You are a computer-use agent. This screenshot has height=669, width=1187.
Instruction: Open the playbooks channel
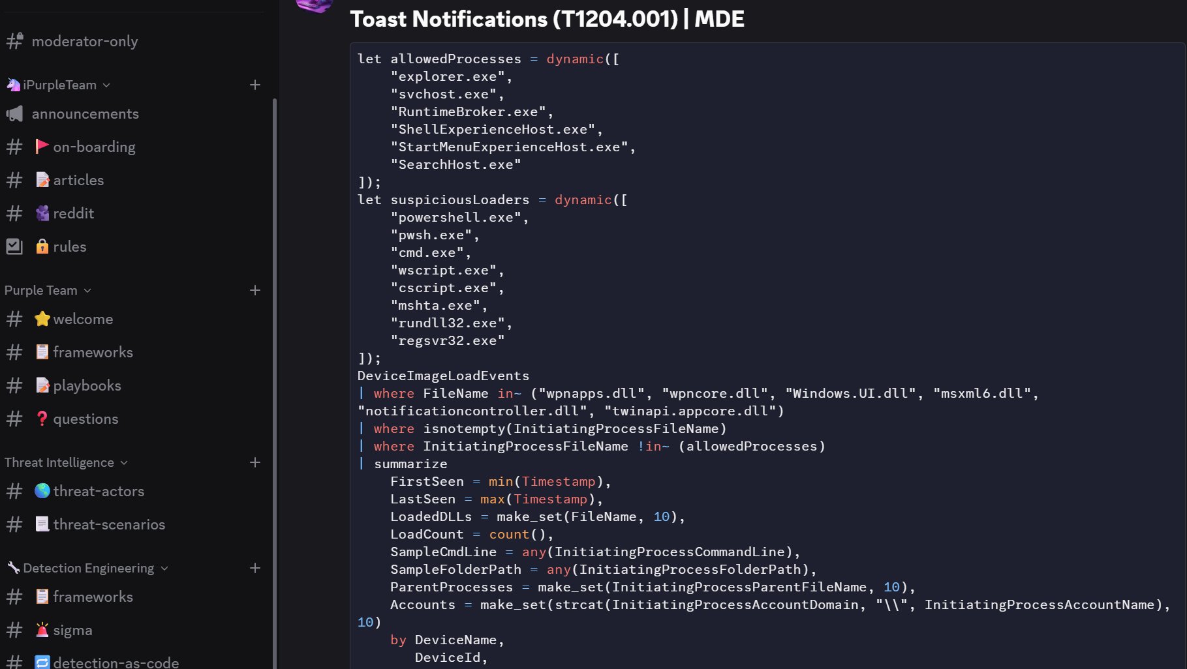coord(87,386)
